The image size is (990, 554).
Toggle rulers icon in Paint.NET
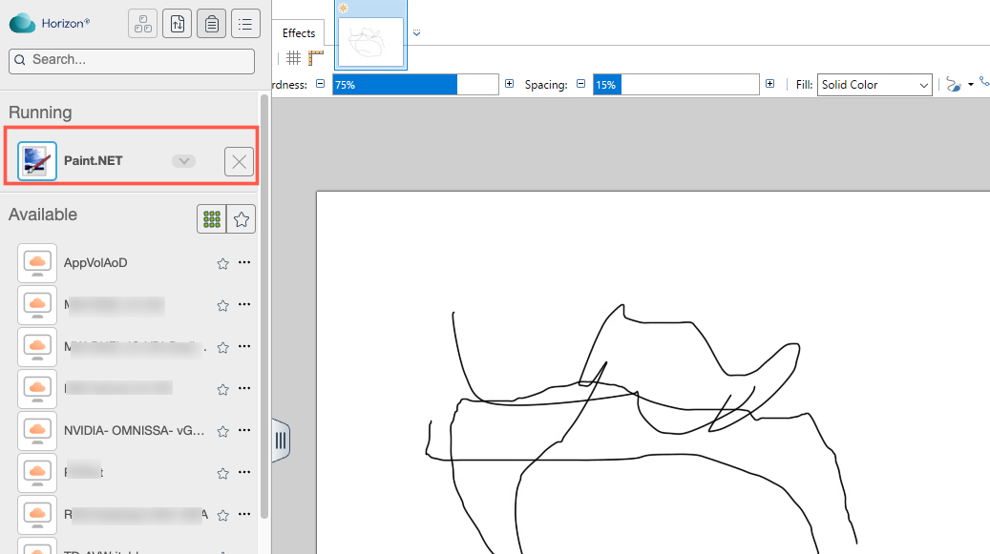point(316,58)
